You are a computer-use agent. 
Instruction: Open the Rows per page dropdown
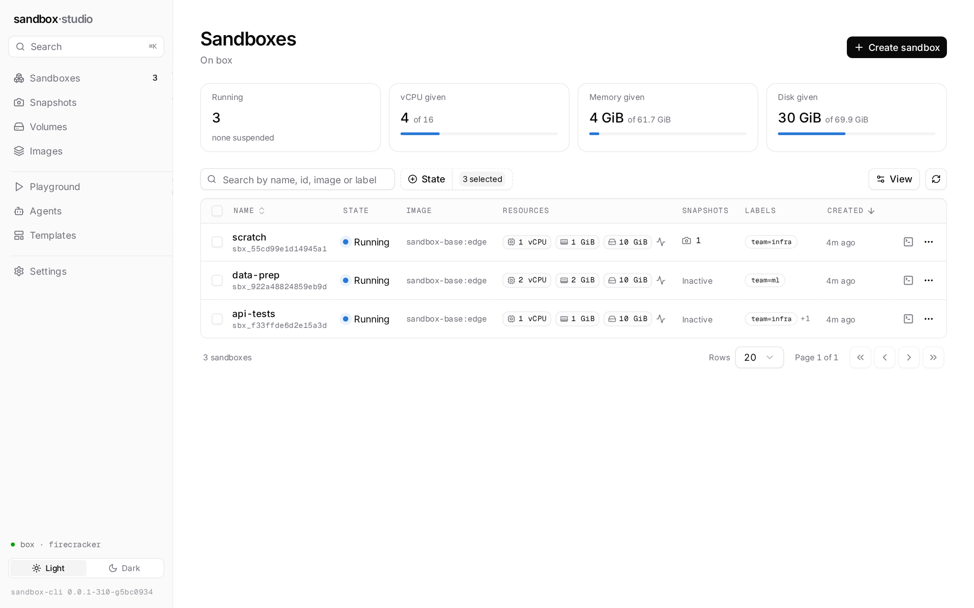(759, 357)
